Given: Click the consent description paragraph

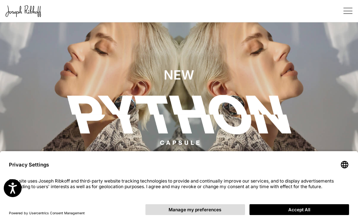Looking at the screenshot, I should point(171,184).
